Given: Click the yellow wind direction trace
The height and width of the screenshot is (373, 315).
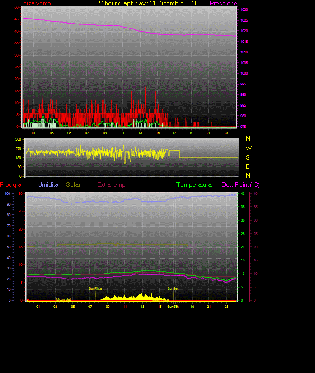Looking at the screenshot, I should coord(132,154).
